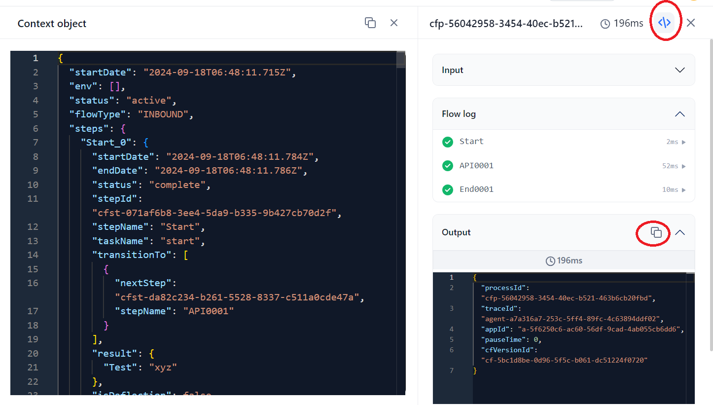This screenshot has height=405, width=713.
Task: Click the Context object editor's vertical scrollbar
Action: pos(401,60)
